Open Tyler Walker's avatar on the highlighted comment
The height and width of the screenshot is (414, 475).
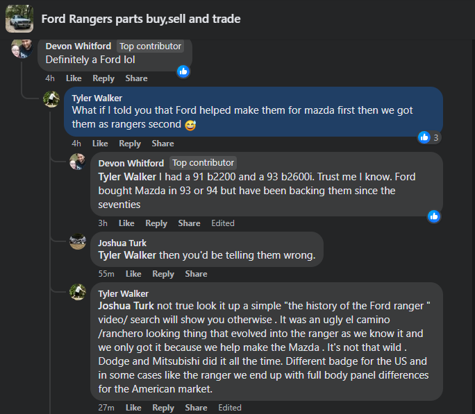tap(51, 98)
